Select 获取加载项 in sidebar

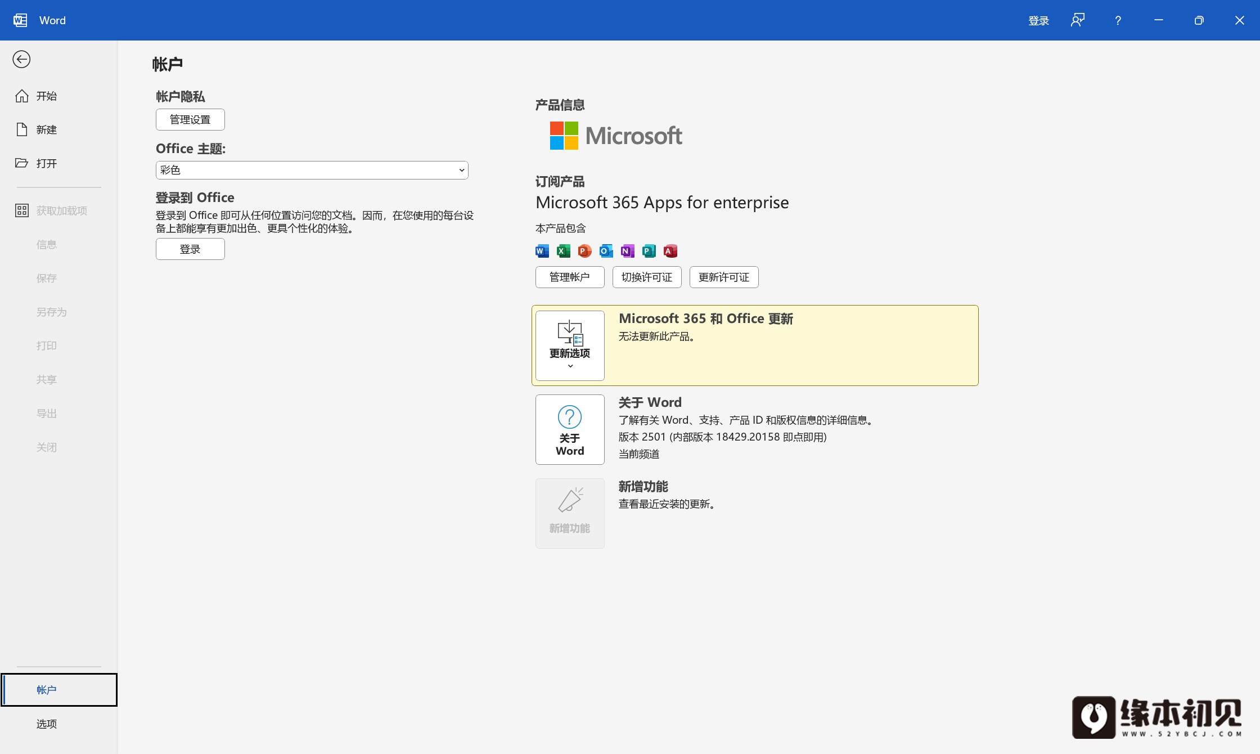59,210
